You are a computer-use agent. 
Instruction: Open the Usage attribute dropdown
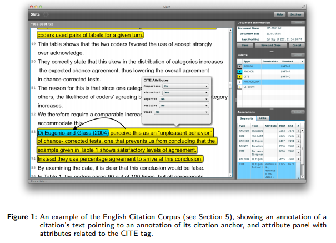point(182,112)
